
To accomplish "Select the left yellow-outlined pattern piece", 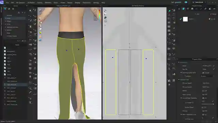I will [111, 82].
